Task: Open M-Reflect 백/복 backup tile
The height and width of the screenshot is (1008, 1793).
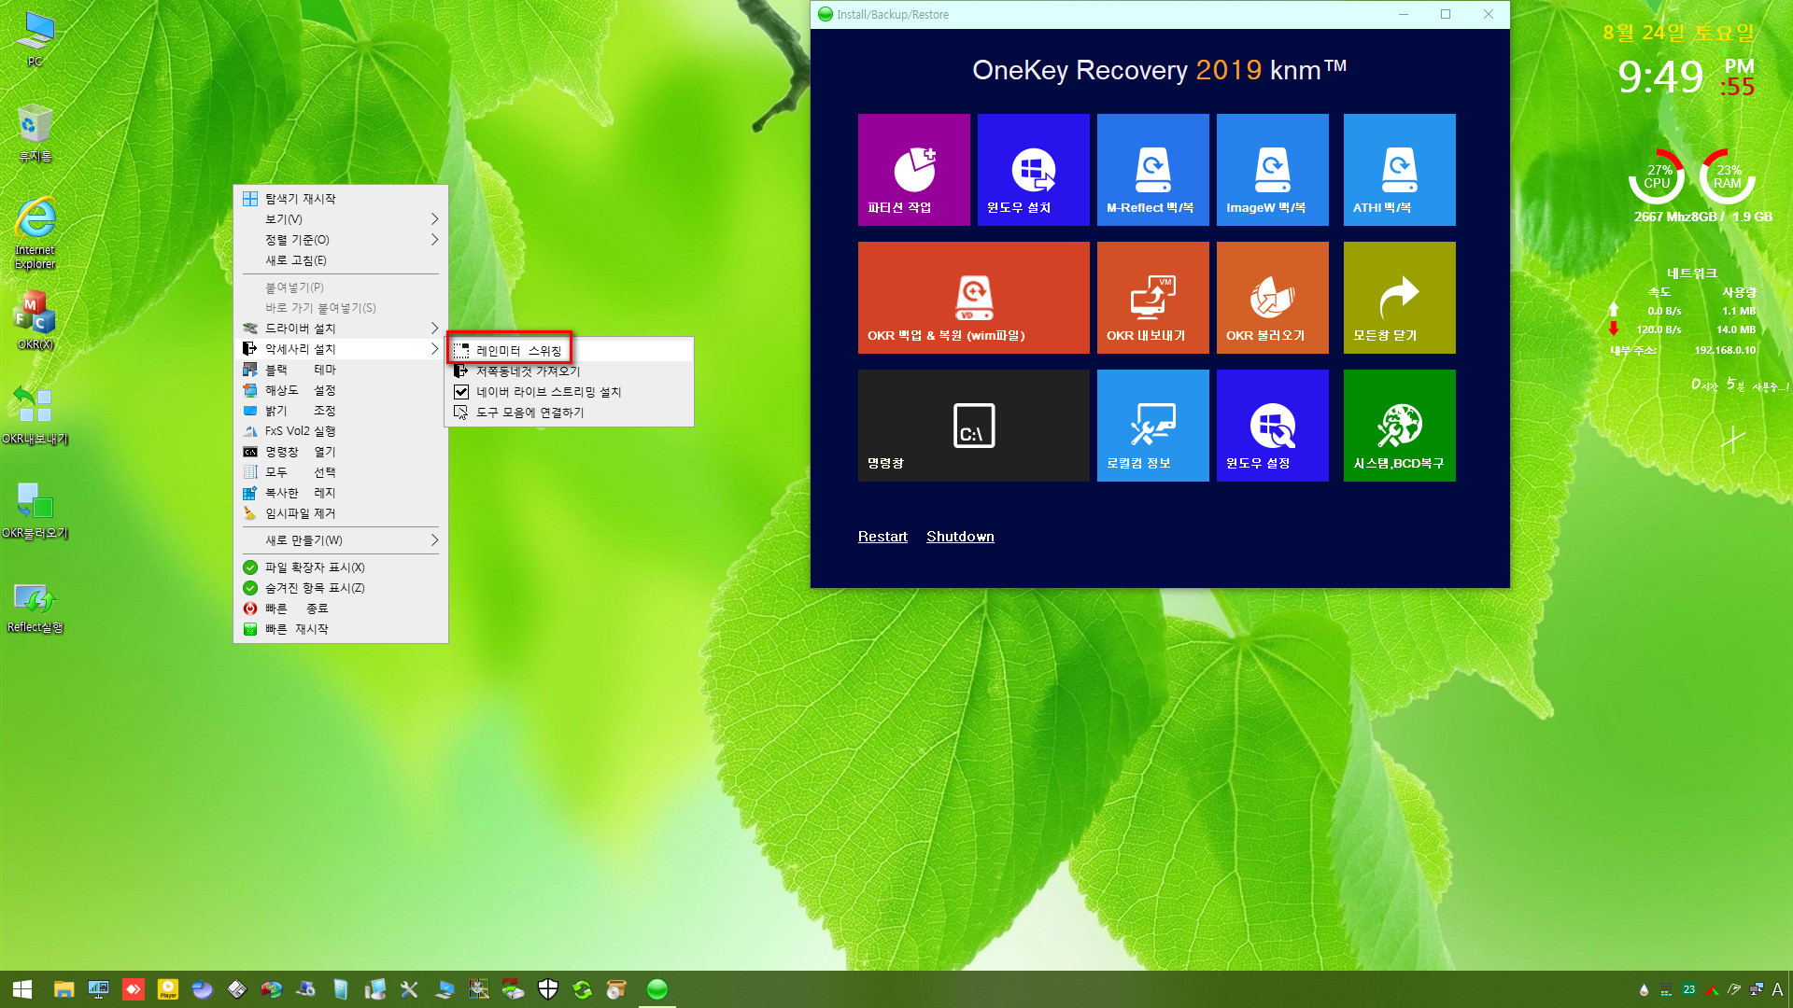Action: tap(1152, 170)
